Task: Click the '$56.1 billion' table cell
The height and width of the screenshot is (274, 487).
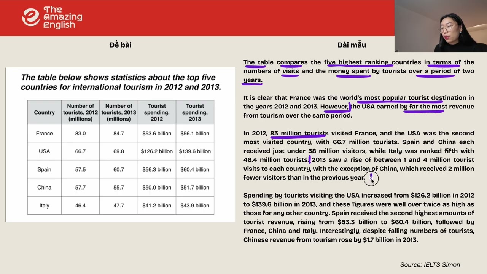Action: (x=195, y=134)
